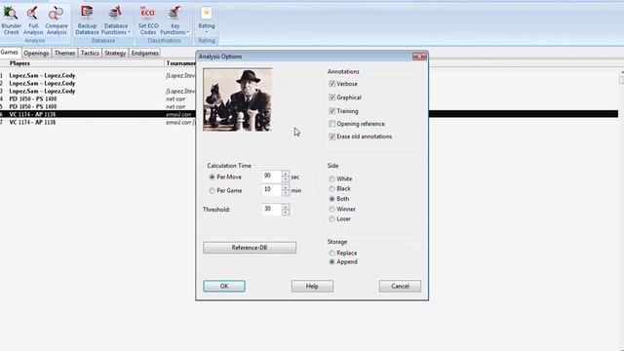Enable Opening reference checkbox

click(x=331, y=124)
